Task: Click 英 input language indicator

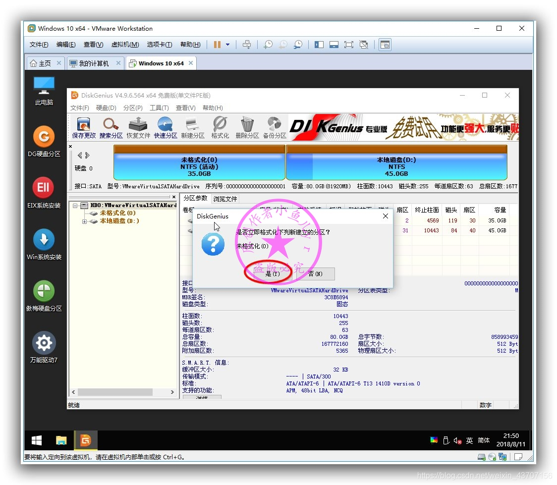Action: point(470,440)
